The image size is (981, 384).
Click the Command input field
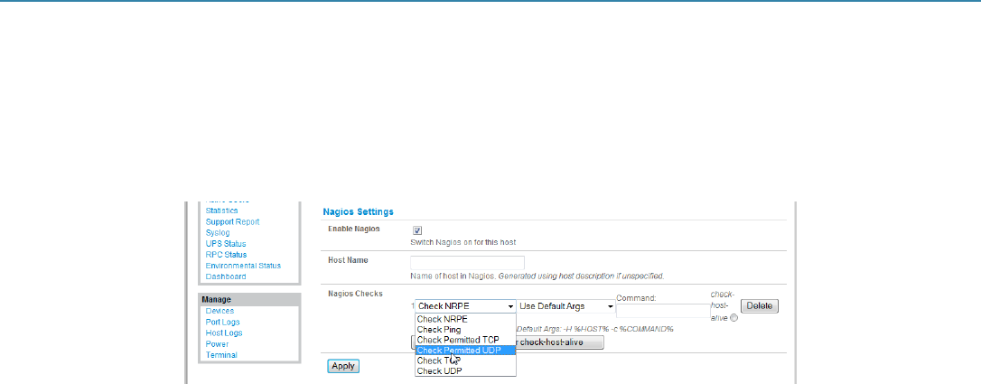click(663, 311)
